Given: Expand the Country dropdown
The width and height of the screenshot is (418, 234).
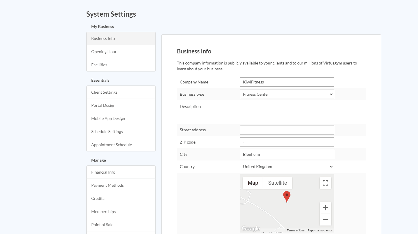Looking at the screenshot, I should pos(287,167).
